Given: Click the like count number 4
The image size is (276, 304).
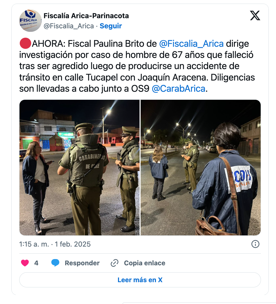Looking at the screenshot, I should (36, 263).
